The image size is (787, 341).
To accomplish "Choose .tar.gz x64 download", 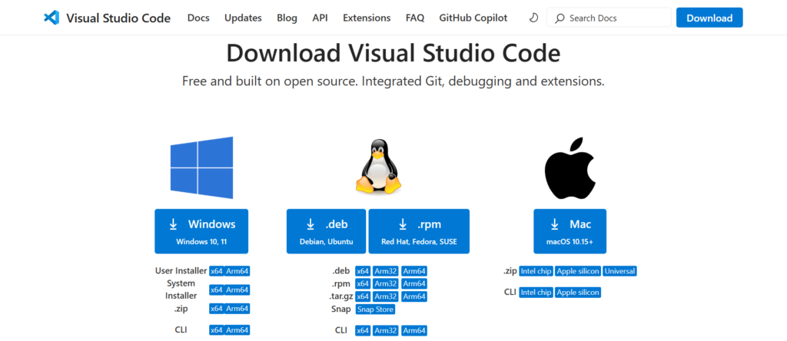I will coord(363,296).
